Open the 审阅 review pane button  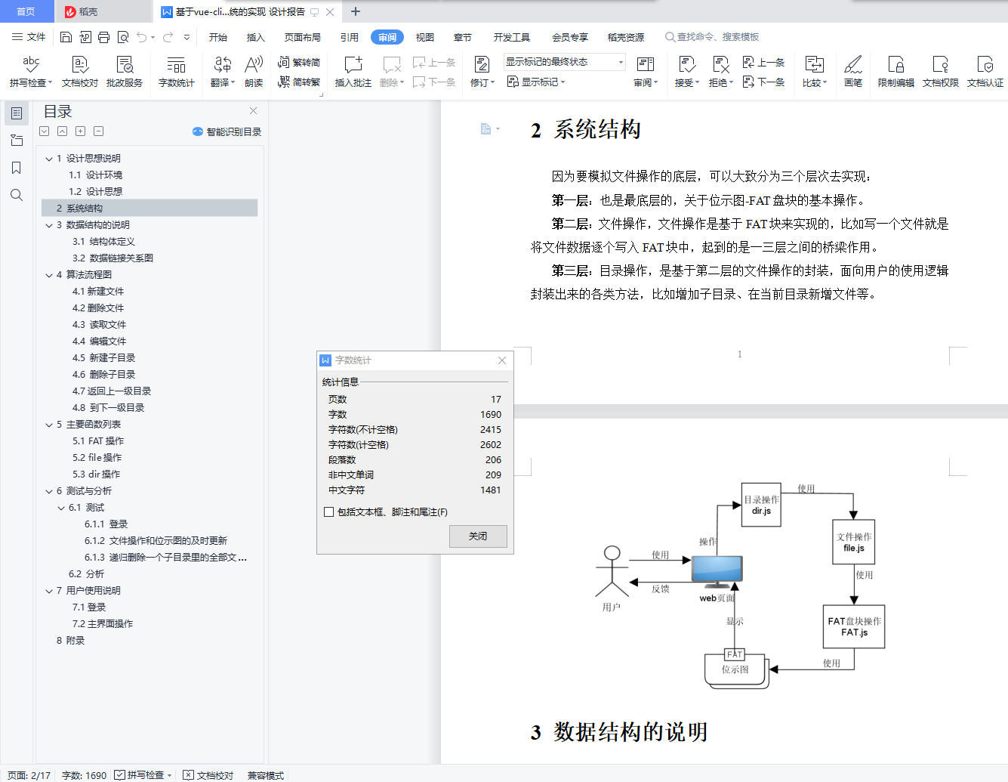click(646, 72)
